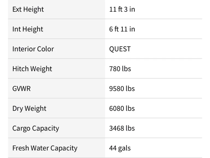Select the Int Height label
Image resolution: width=210 pixels, height=158 pixels.
(x=28, y=29)
